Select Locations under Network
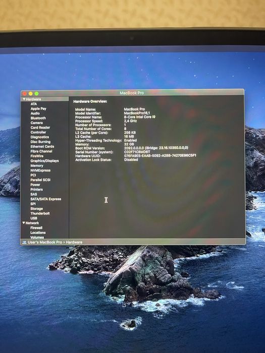Screen dimensions: 265x353 pos(38,232)
